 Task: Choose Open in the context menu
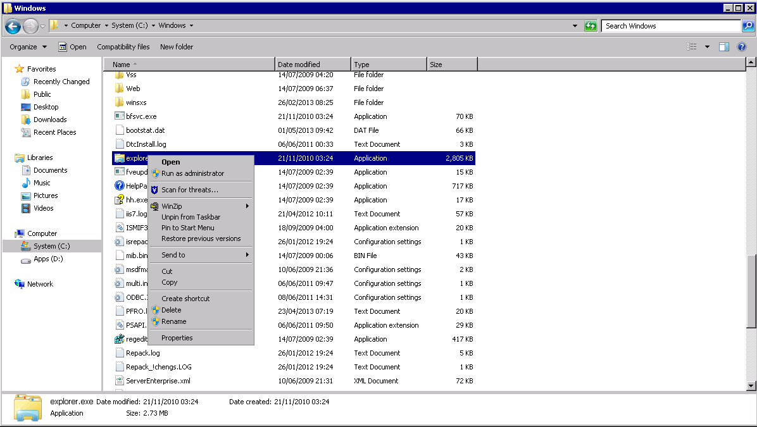point(201,162)
